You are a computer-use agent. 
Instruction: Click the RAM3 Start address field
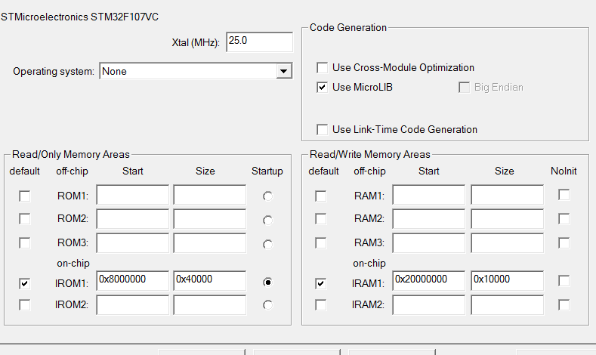pyautogui.click(x=429, y=242)
